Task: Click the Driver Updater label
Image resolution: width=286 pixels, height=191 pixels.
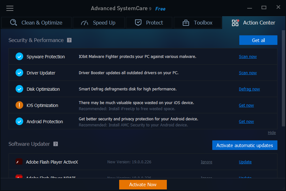Action: (41, 73)
